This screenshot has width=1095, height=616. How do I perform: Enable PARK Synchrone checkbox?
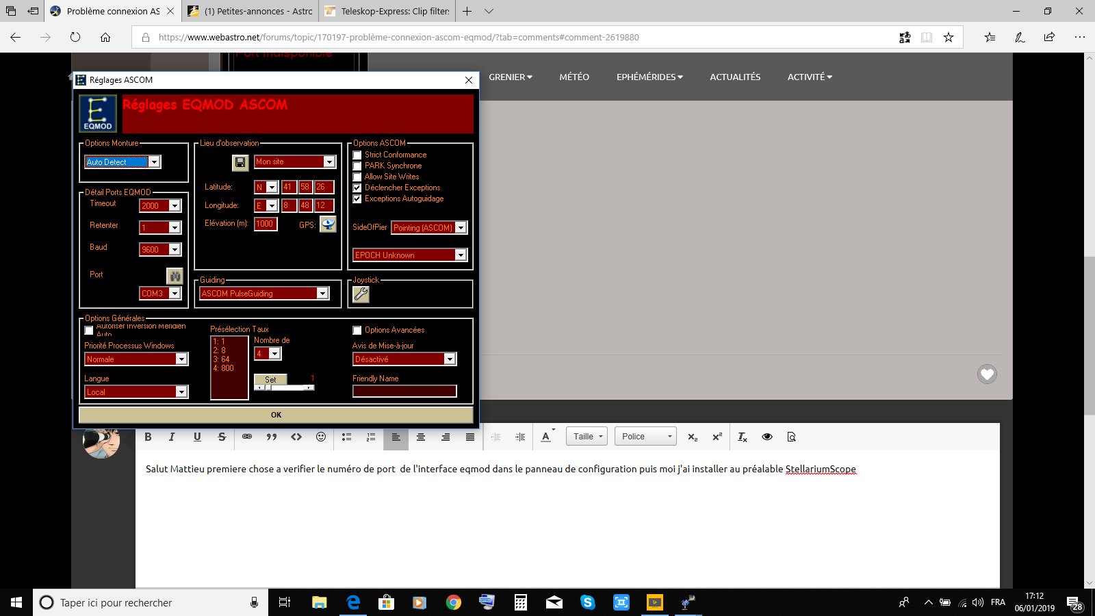coord(357,166)
